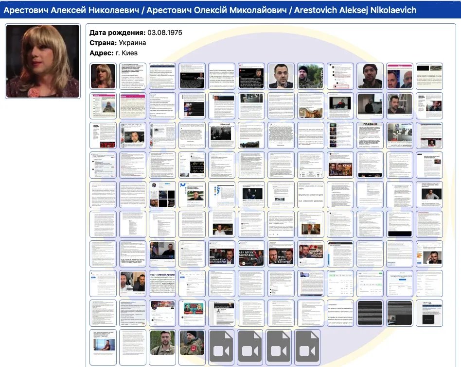Viewport: 461px width, 367px height.
Task: Open the 'Как вернуть Донбасс' video thumbnail
Action: pyautogui.click(x=251, y=254)
